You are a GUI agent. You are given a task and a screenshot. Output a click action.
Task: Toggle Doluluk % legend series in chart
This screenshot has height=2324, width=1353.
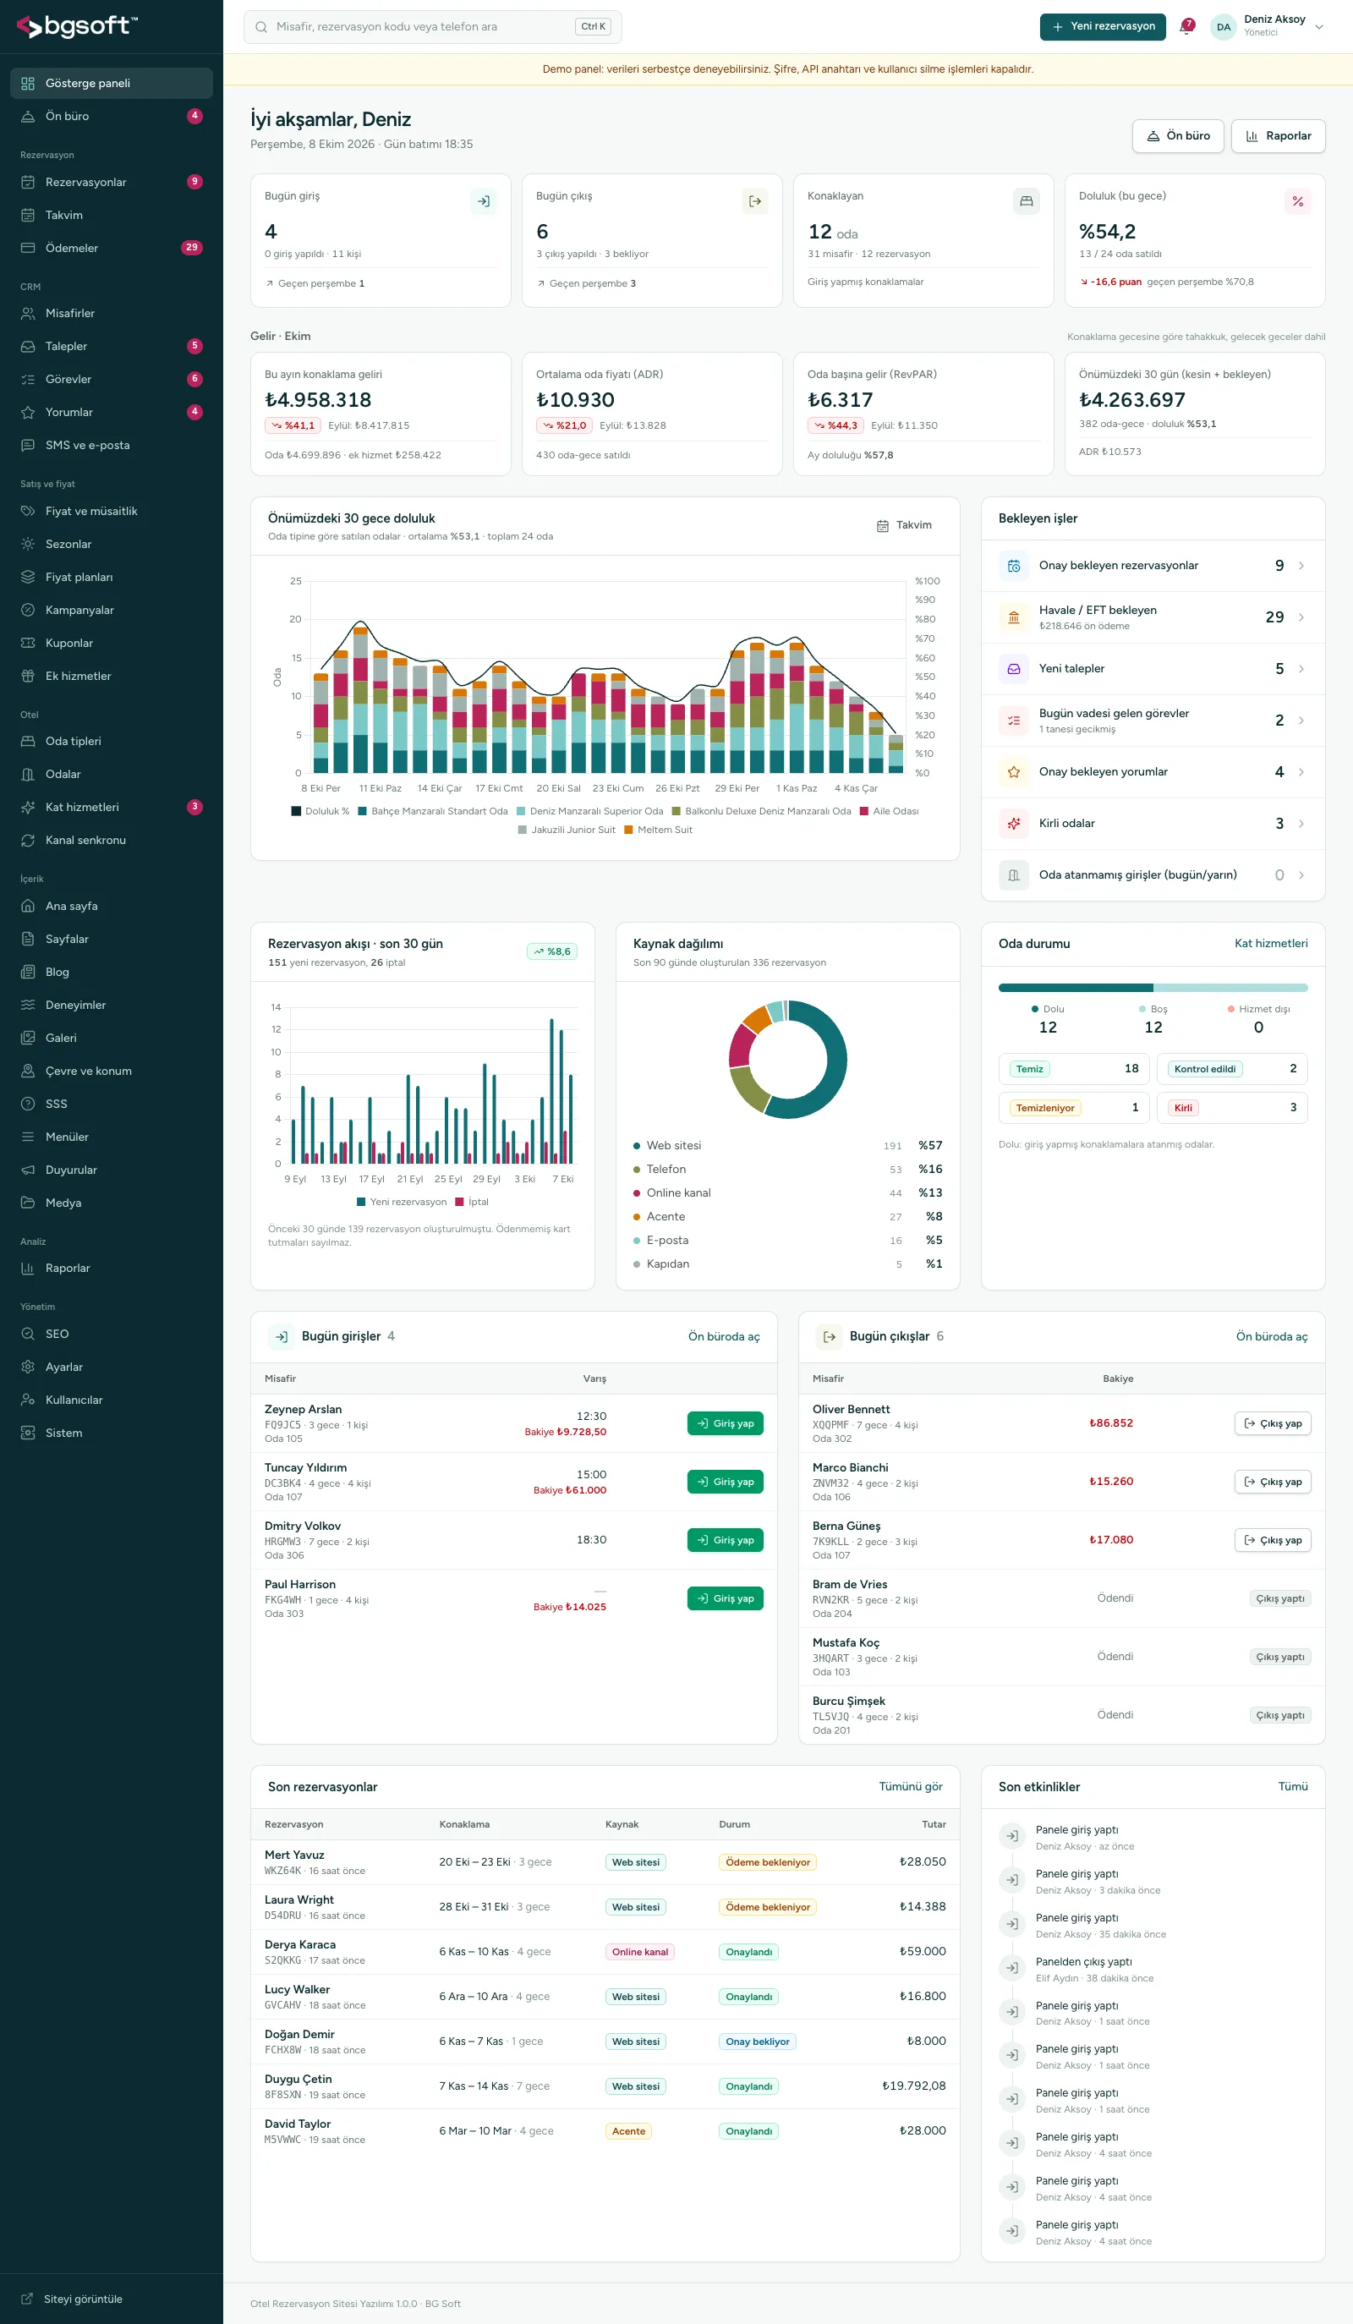tap(320, 812)
